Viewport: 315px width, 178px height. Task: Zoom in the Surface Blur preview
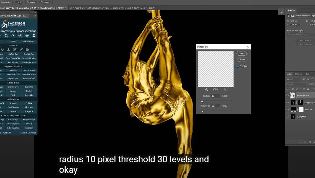click(225, 90)
